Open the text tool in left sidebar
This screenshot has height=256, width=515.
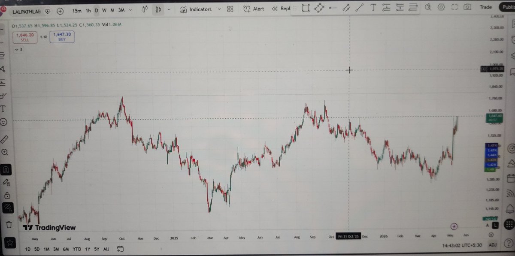click(x=4, y=108)
